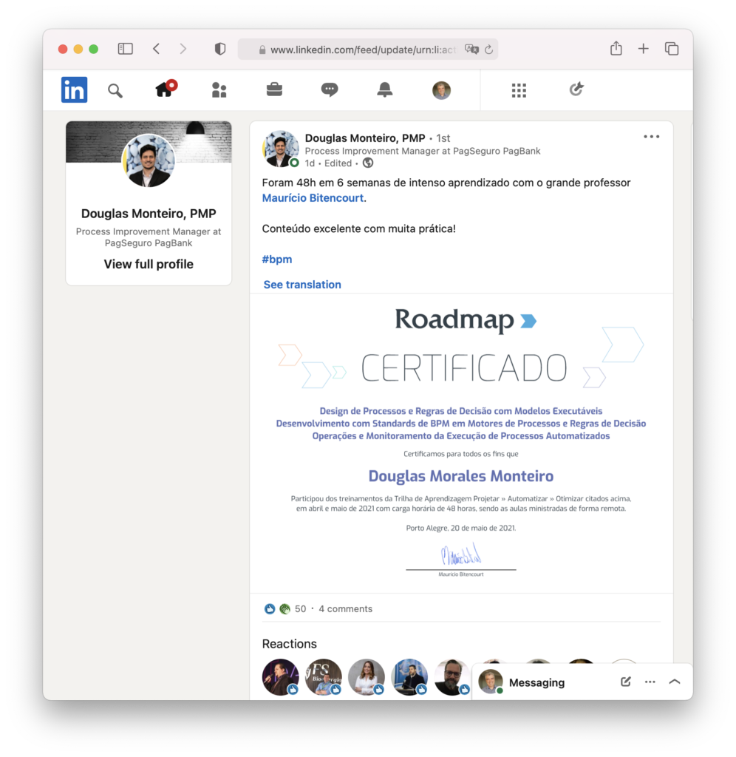
Task: Open Notifications bell icon
Action: (385, 89)
